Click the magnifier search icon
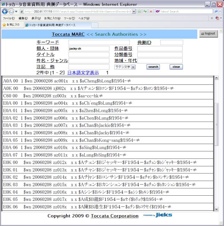 click(216, 12)
